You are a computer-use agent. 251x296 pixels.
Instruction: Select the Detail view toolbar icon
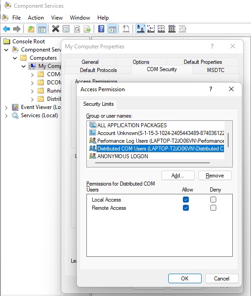tap(172, 29)
